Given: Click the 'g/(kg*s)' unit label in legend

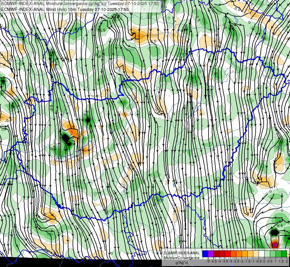Looking at the screenshot, I should [x=182, y=263].
